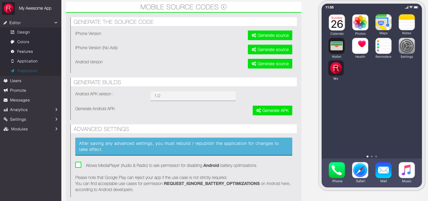This screenshot has width=428, height=201.
Task: Open the Music app in dock
Action: point(407,170)
